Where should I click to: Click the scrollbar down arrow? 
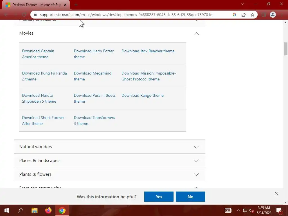pyautogui.click(x=285, y=202)
